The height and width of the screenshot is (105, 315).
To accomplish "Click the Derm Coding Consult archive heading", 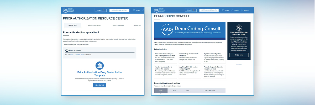I will click(167, 83).
